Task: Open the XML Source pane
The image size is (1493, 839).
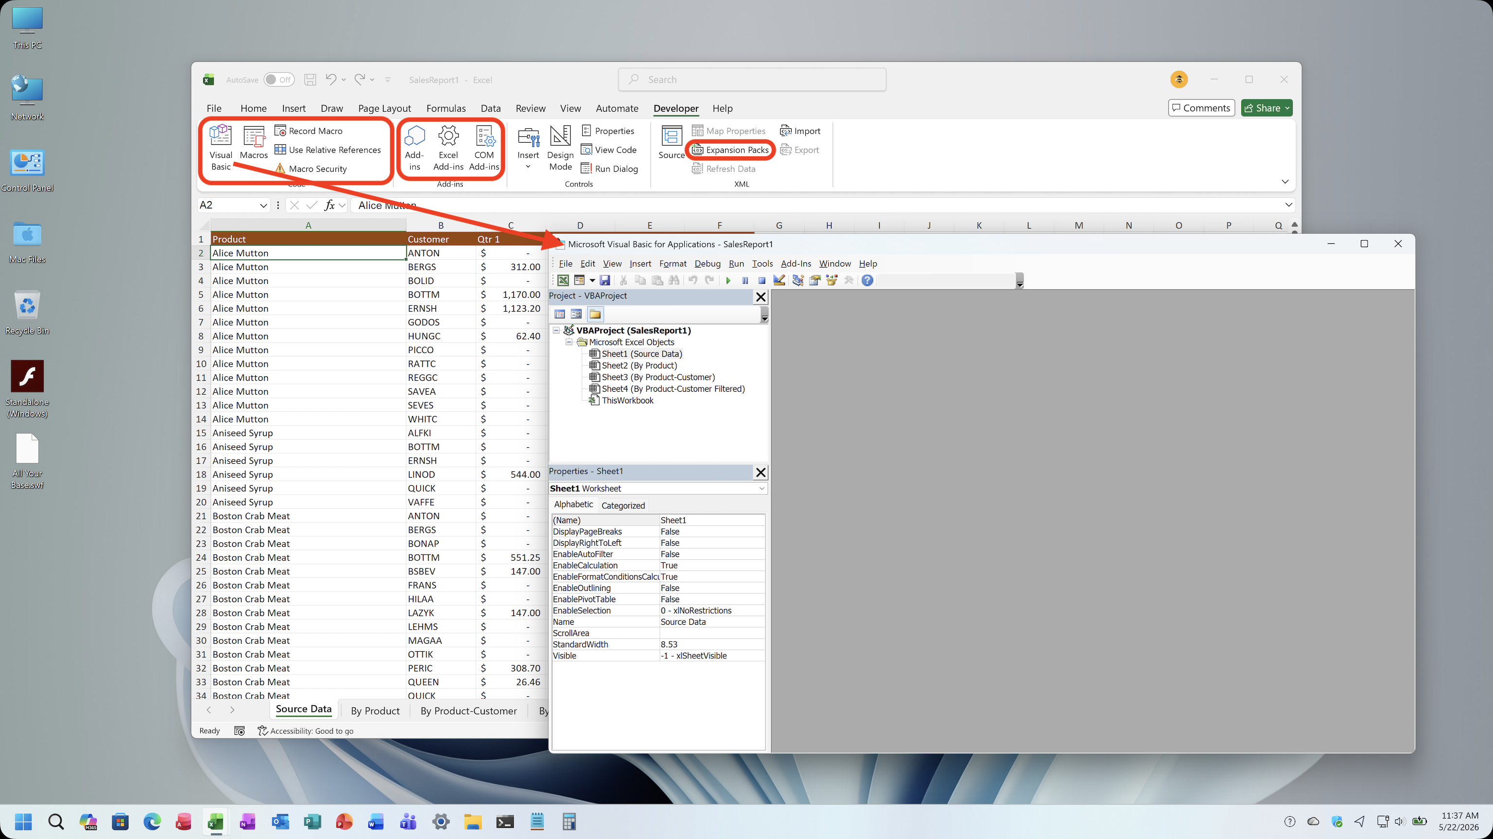Action: 671,142
